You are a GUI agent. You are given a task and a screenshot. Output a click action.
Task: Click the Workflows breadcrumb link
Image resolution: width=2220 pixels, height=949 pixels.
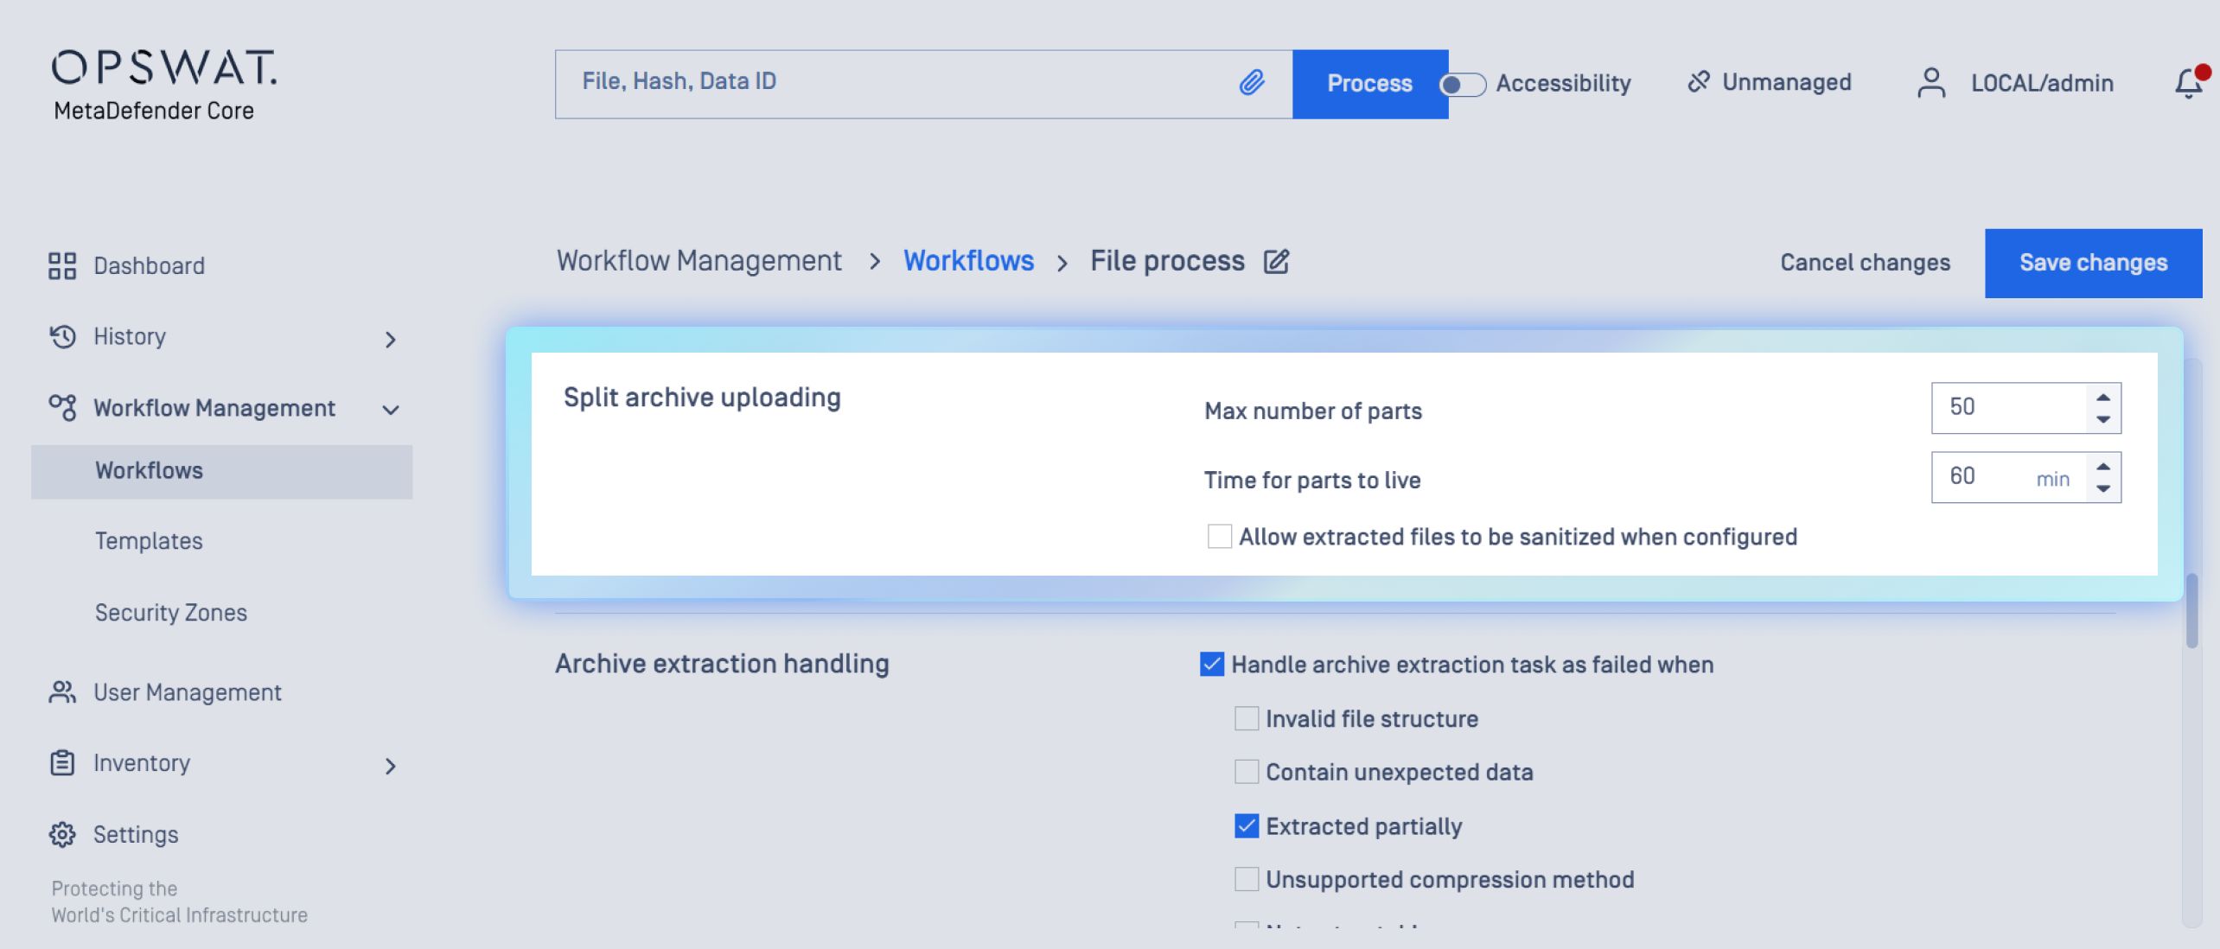point(968,261)
